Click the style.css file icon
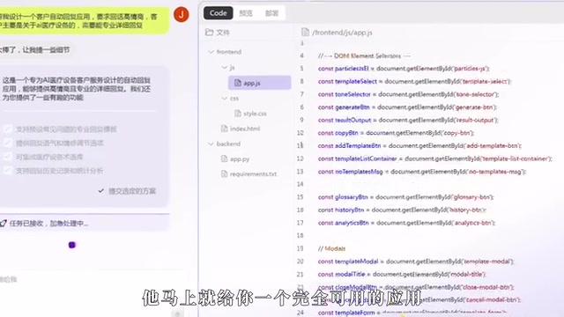 pos(238,114)
